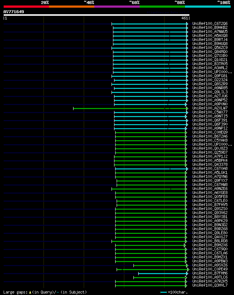Select subject label UniRef100_B8LRD8
Image resolution: width=234 pixels, height=295 pixels.
pos(210,241)
